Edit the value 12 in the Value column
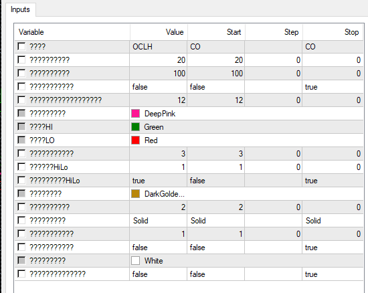368x293 pixels. click(158, 100)
